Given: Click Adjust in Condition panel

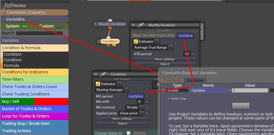Looking at the screenshot, I should pyautogui.click(x=122, y=123).
